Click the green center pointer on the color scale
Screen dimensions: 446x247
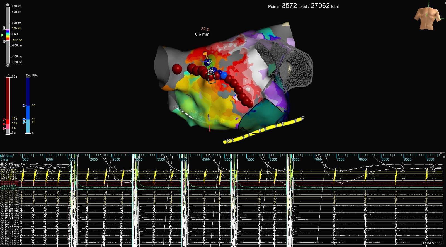3,35
